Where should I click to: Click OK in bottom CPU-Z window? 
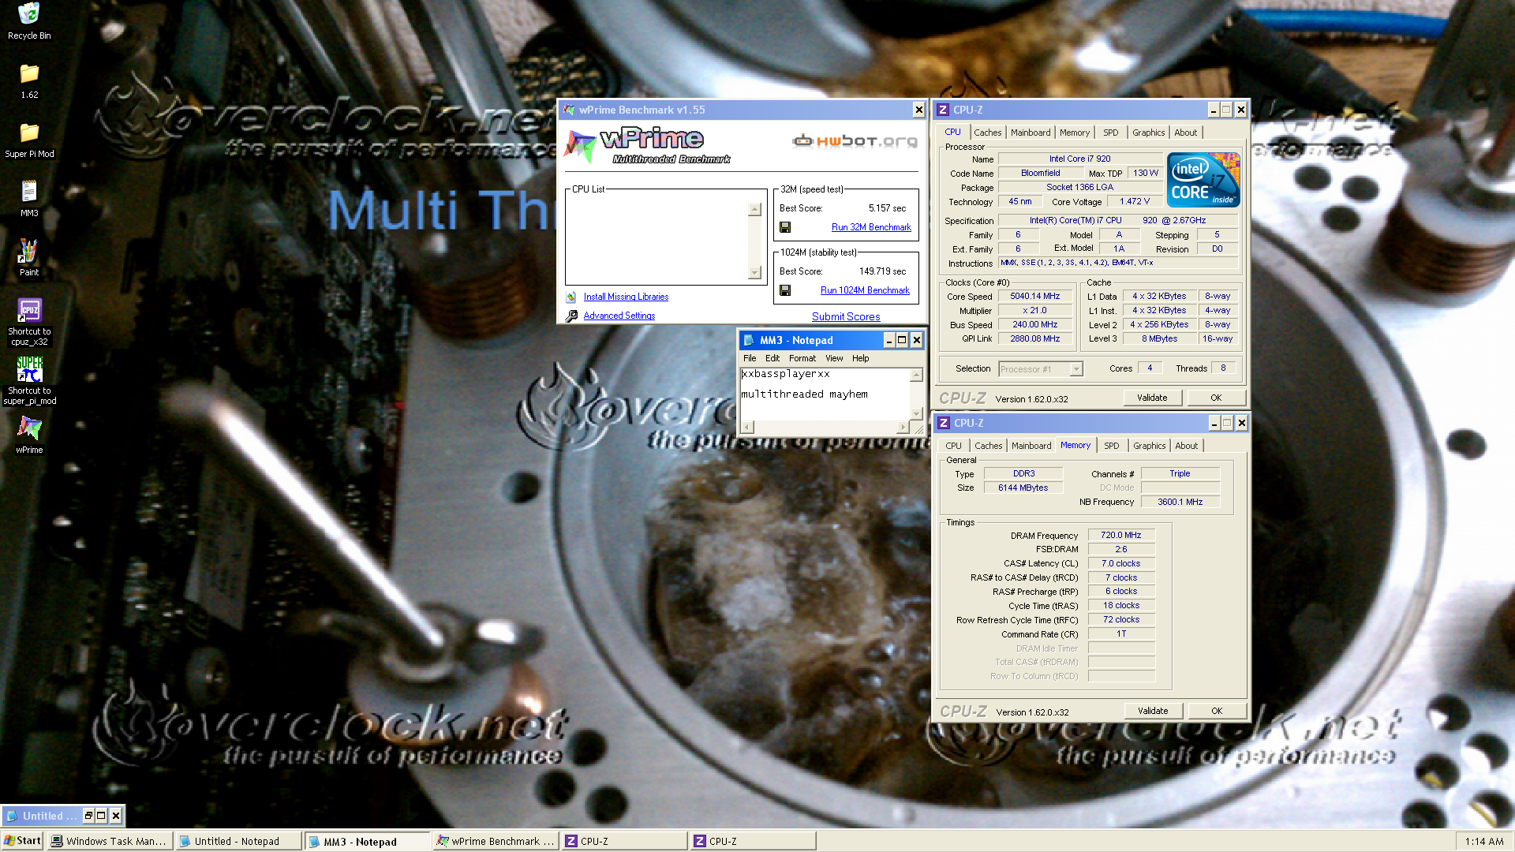pos(1217,711)
